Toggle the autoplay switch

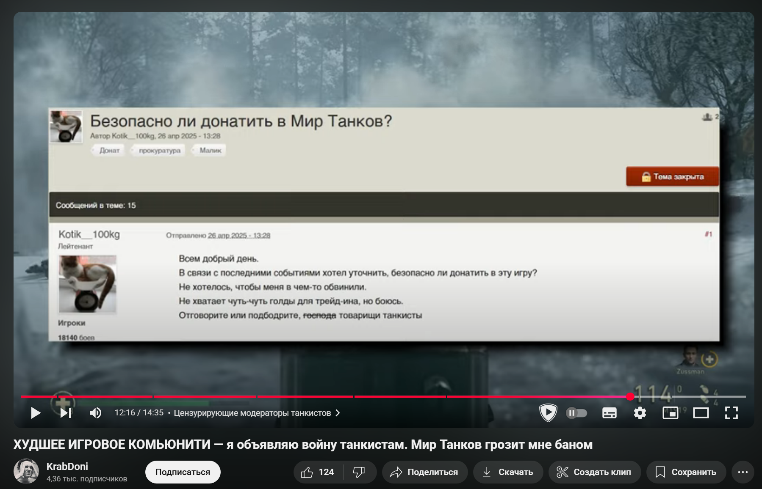point(576,413)
